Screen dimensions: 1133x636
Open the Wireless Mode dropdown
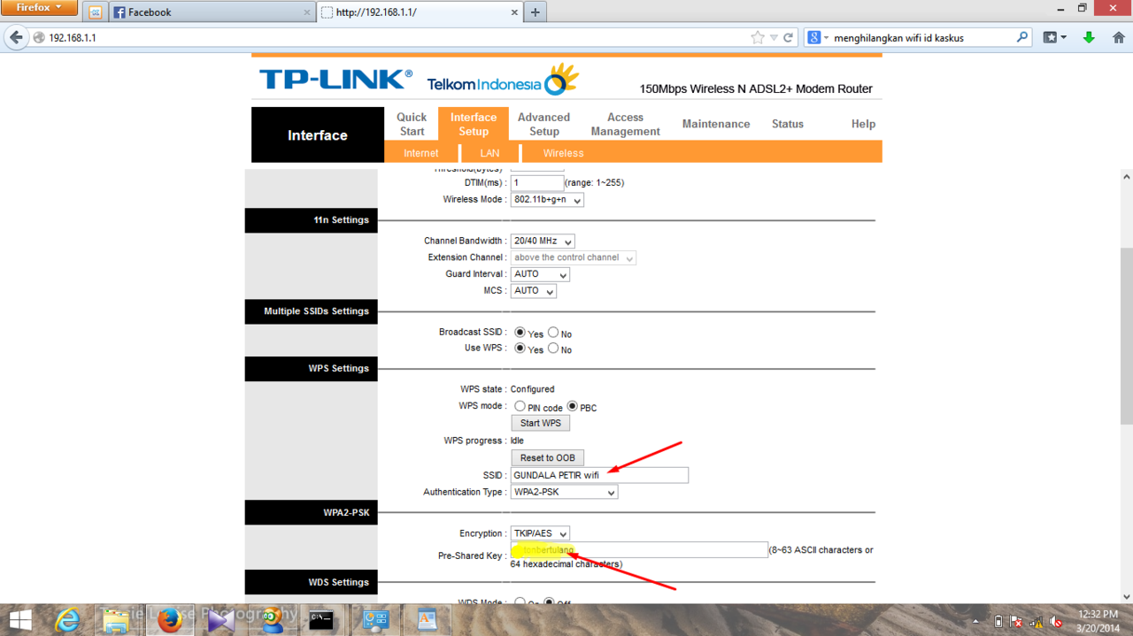(x=547, y=200)
